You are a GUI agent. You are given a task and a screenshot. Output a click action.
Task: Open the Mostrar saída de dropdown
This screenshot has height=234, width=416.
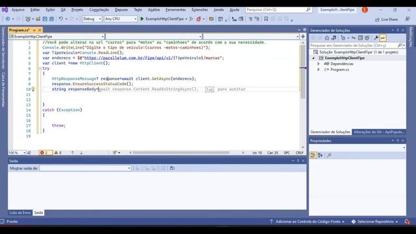pyautogui.click(x=85, y=168)
